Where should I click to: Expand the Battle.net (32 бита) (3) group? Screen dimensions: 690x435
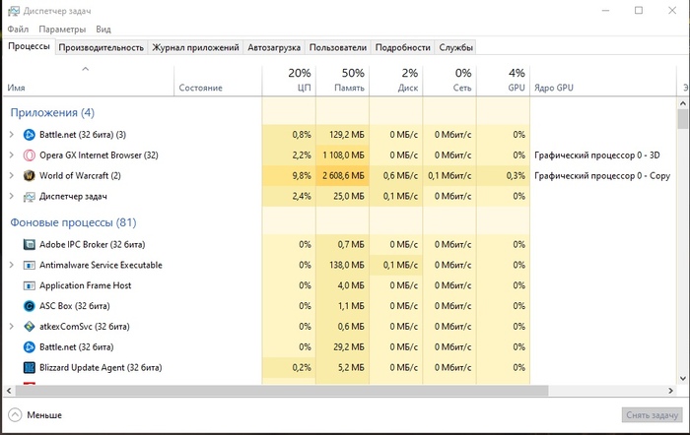pos(12,135)
